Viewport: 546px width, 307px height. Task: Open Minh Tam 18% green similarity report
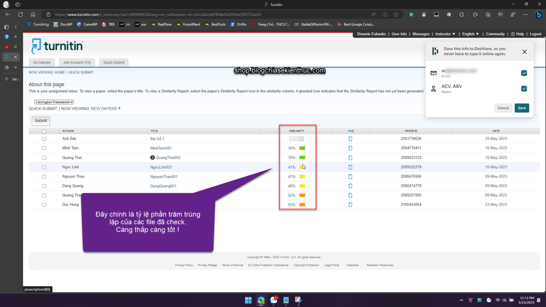(x=302, y=148)
